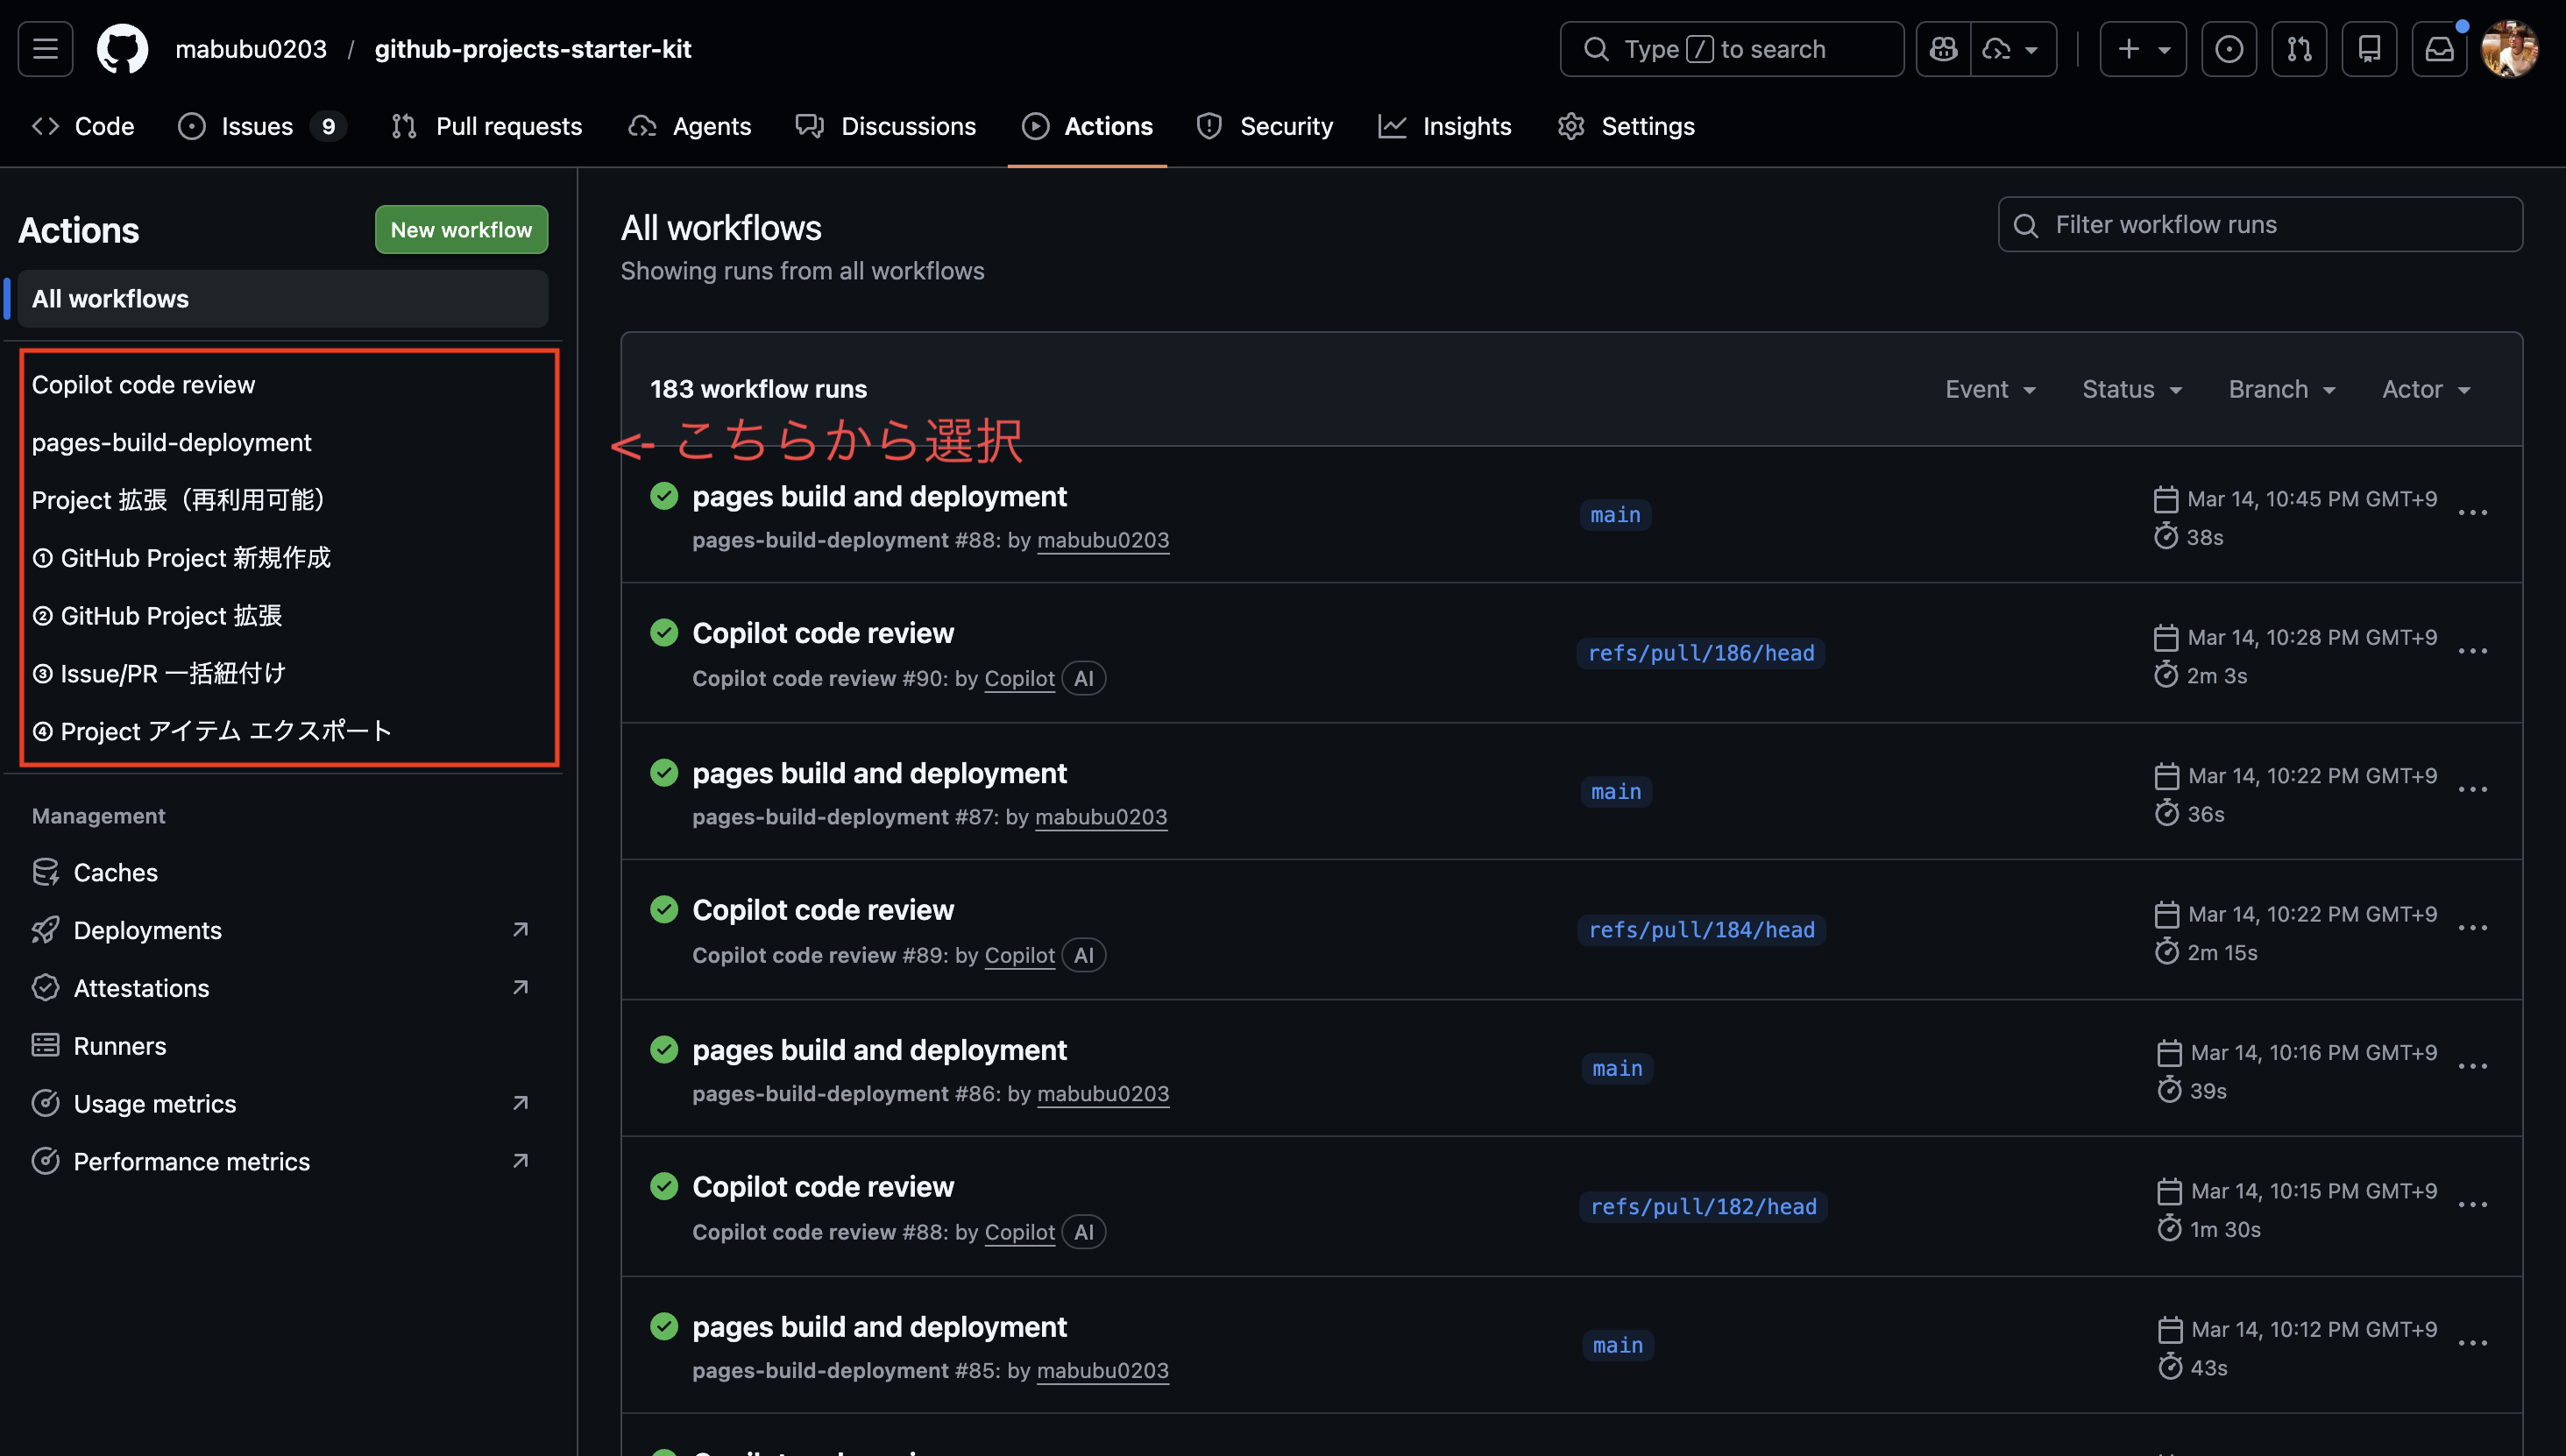2566x1456 pixels.
Task: Expand the Event filter dropdown
Action: pos(1991,389)
